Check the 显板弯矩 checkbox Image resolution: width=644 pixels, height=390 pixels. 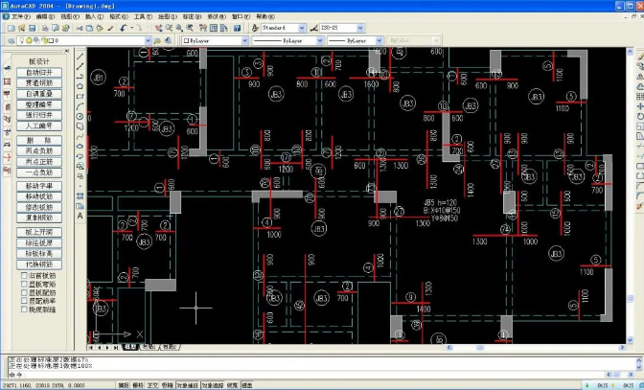[24, 284]
